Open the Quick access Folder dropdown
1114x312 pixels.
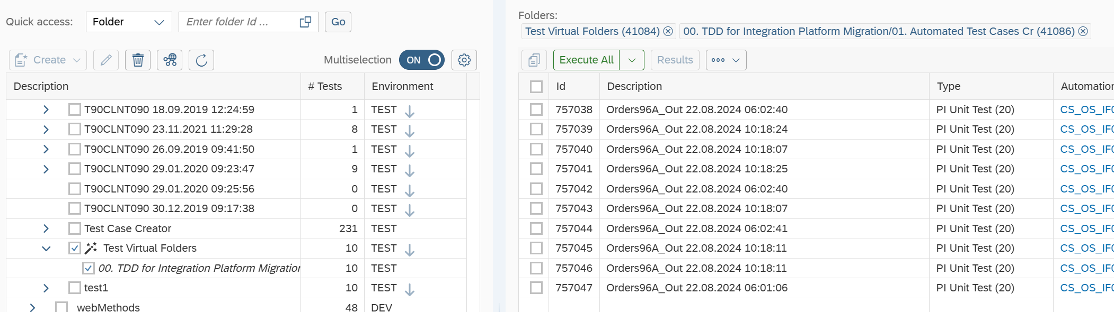(129, 22)
